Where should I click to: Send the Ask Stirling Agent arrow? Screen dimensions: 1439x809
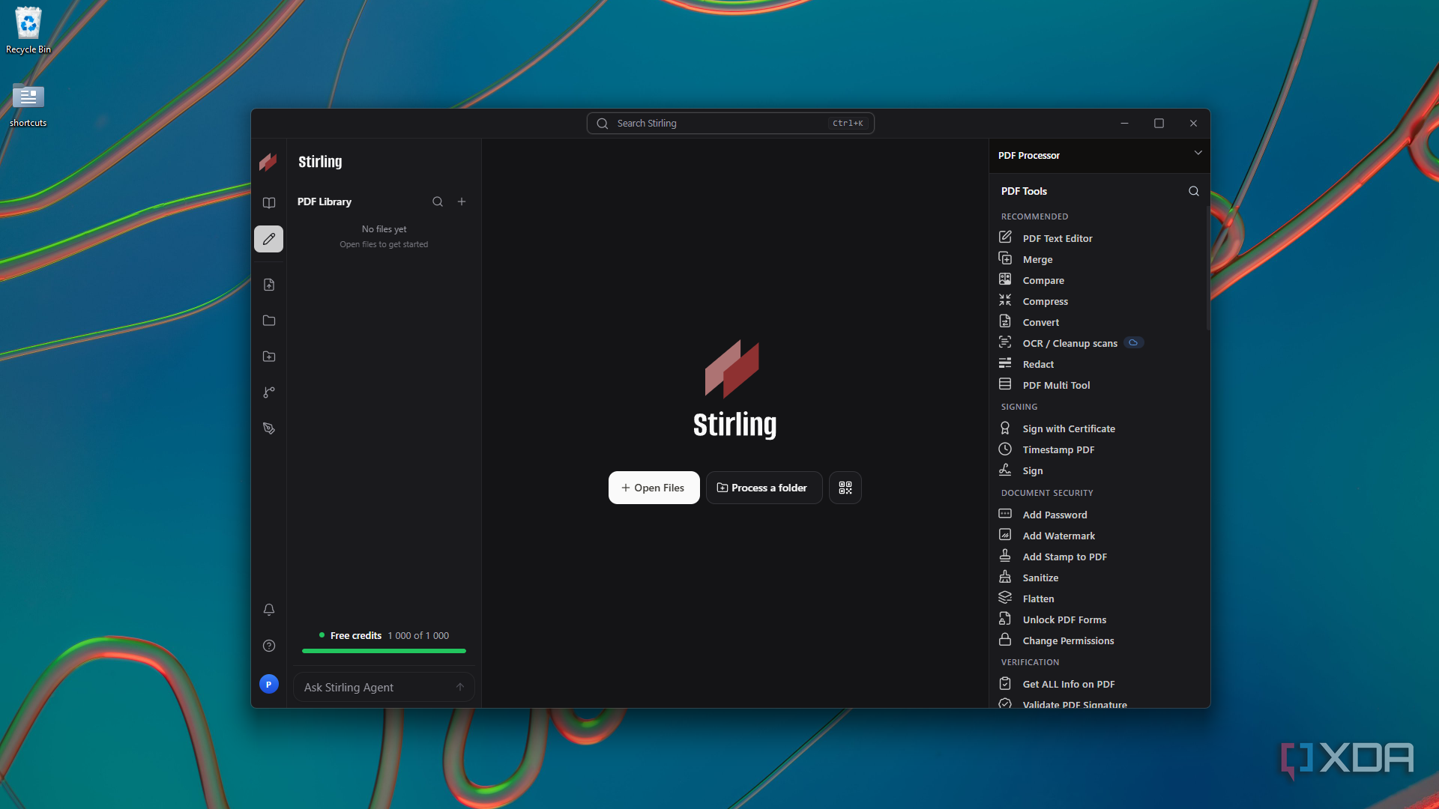pyautogui.click(x=460, y=687)
